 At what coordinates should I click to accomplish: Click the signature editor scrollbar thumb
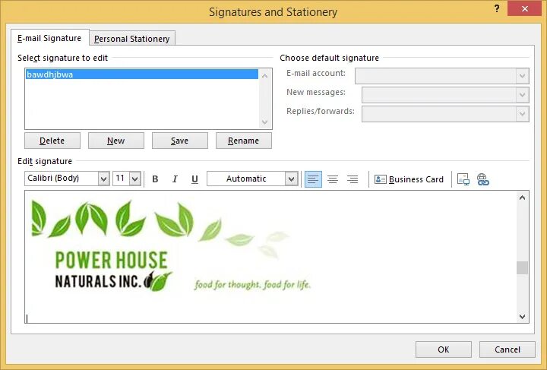click(522, 268)
